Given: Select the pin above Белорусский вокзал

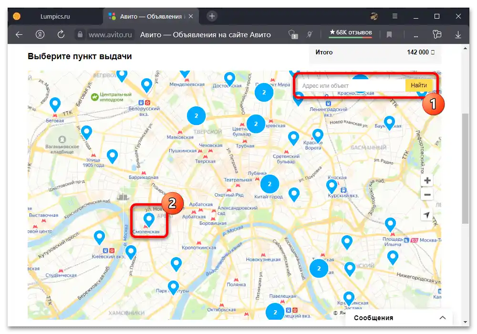Looking at the screenshot, I should pos(146,85).
